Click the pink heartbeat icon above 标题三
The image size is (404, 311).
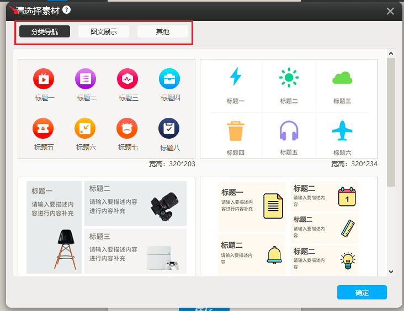127,79
